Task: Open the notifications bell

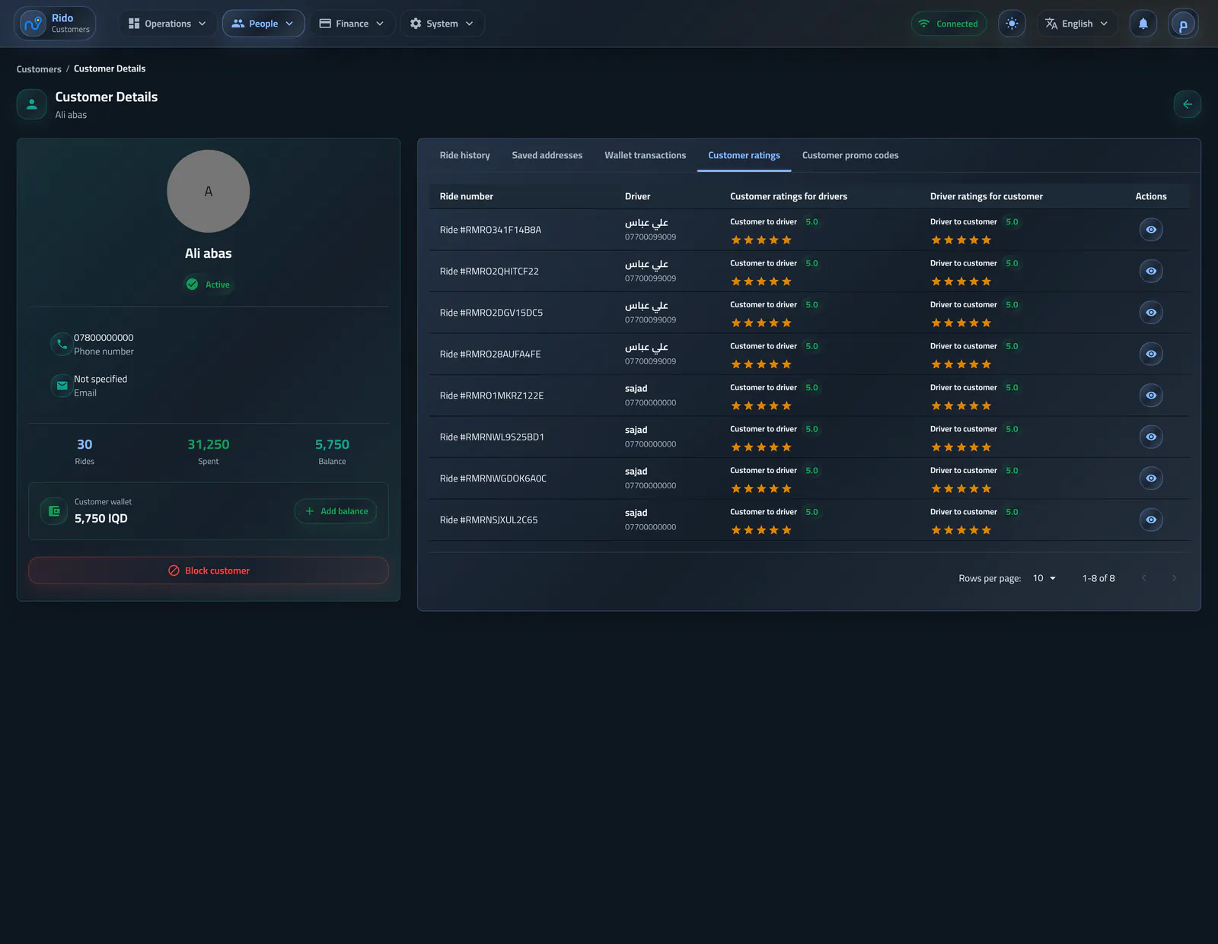Action: tap(1143, 24)
